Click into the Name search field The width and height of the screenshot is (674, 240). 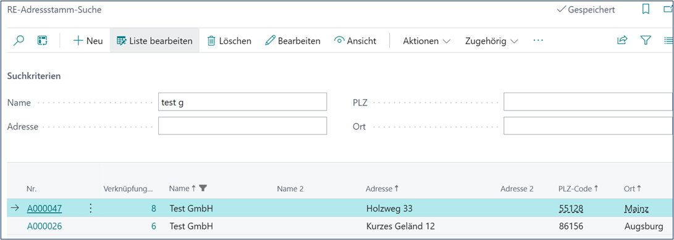point(242,102)
